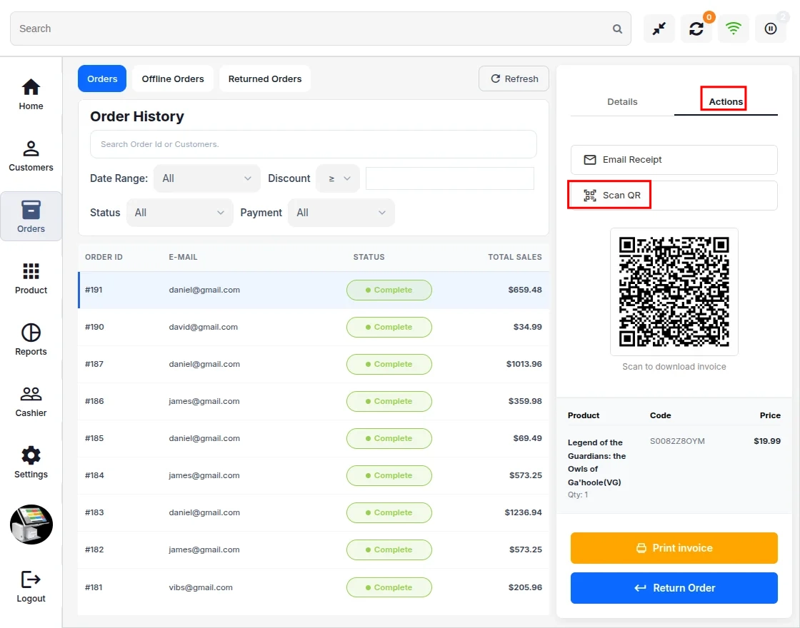Click the Print invoice button
The width and height of the screenshot is (800, 628).
click(674, 548)
